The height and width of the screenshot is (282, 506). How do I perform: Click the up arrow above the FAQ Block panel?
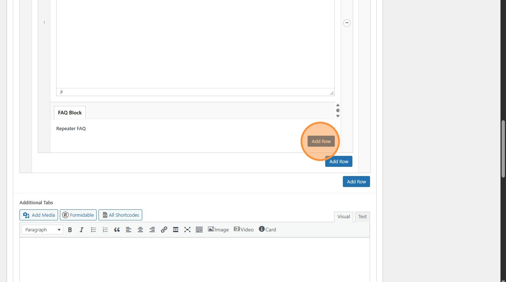coord(338,105)
